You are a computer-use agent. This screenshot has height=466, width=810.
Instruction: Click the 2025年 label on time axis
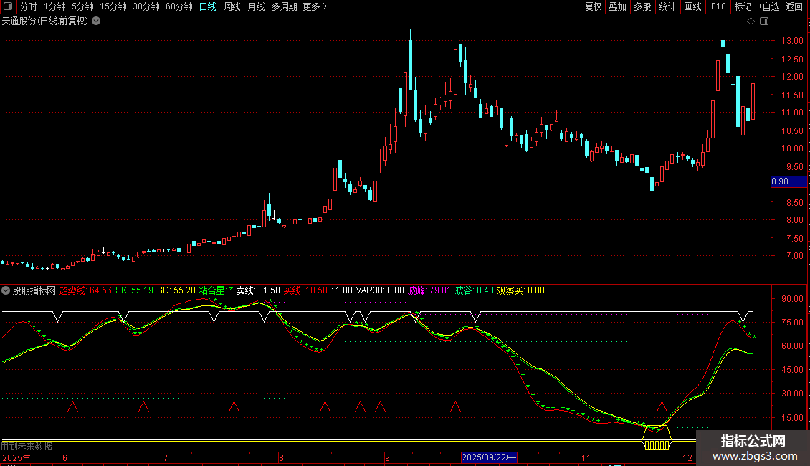[16, 457]
